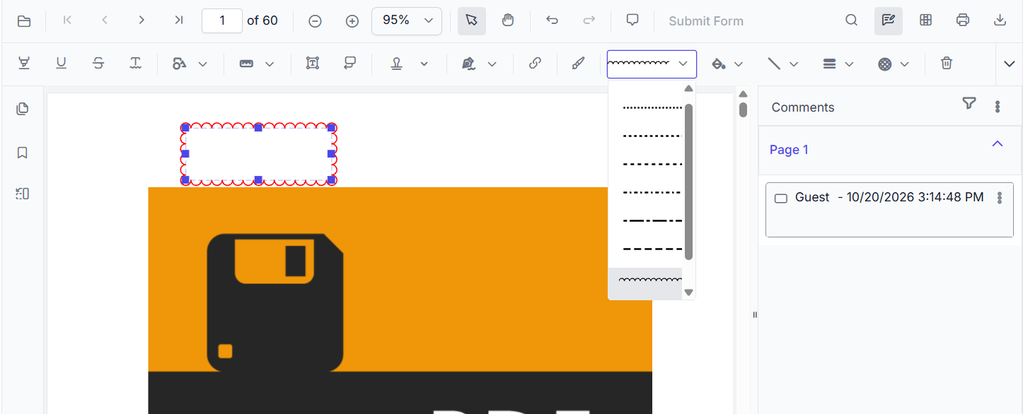The height and width of the screenshot is (414, 1023).
Task: Collapse the Page 1 comments section
Action: tap(998, 144)
